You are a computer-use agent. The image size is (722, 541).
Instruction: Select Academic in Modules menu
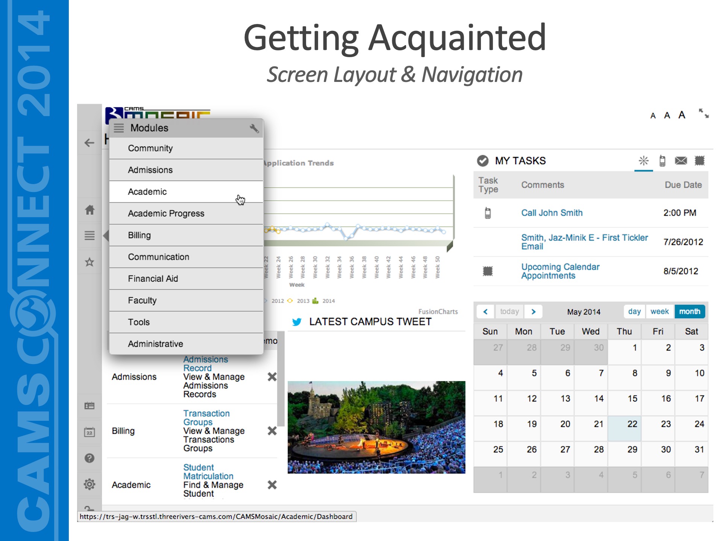(147, 192)
